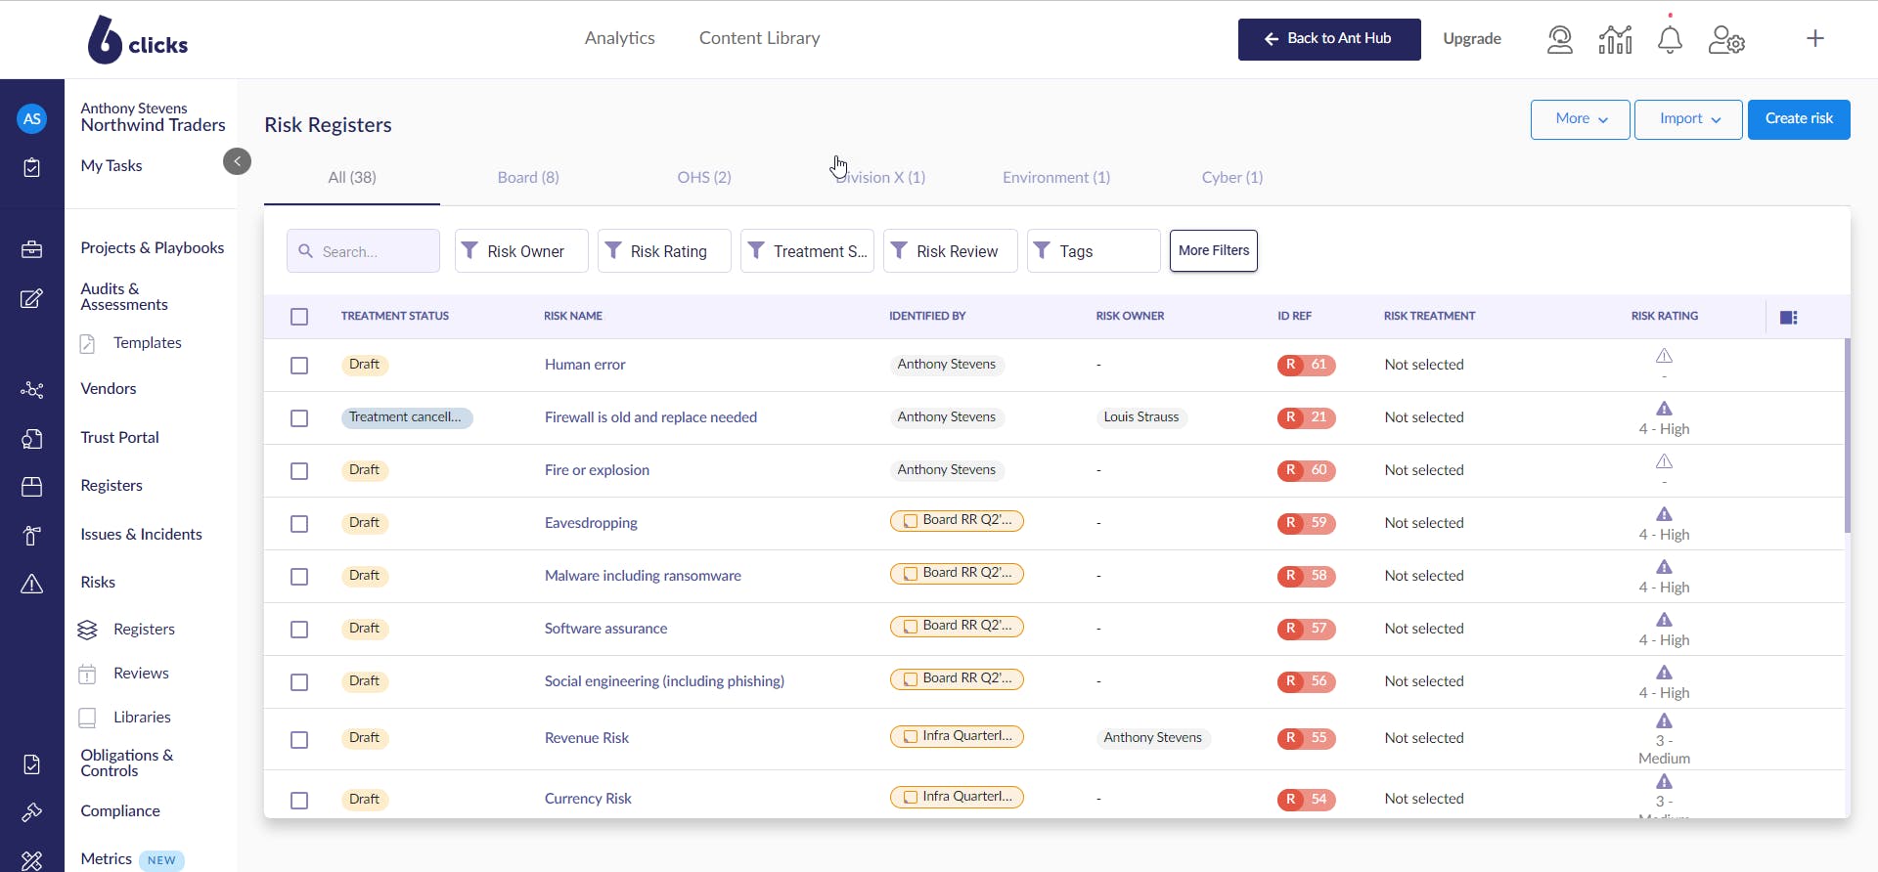Switch to the Cyber (1) tab
This screenshot has width=1878, height=872.
[1231, 177]
